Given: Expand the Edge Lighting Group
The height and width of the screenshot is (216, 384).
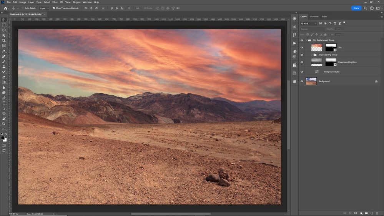Looking at the screenshot, I should click(312, 55).
